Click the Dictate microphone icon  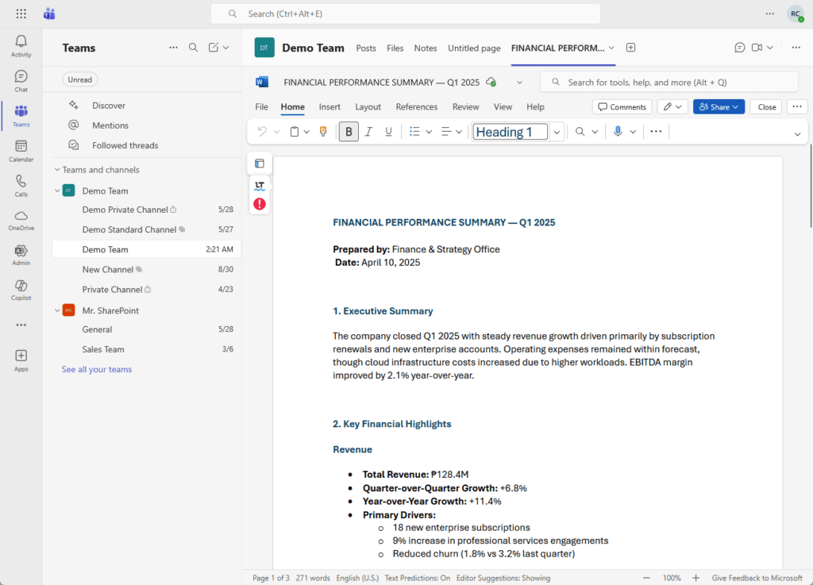tap(618, 132)
